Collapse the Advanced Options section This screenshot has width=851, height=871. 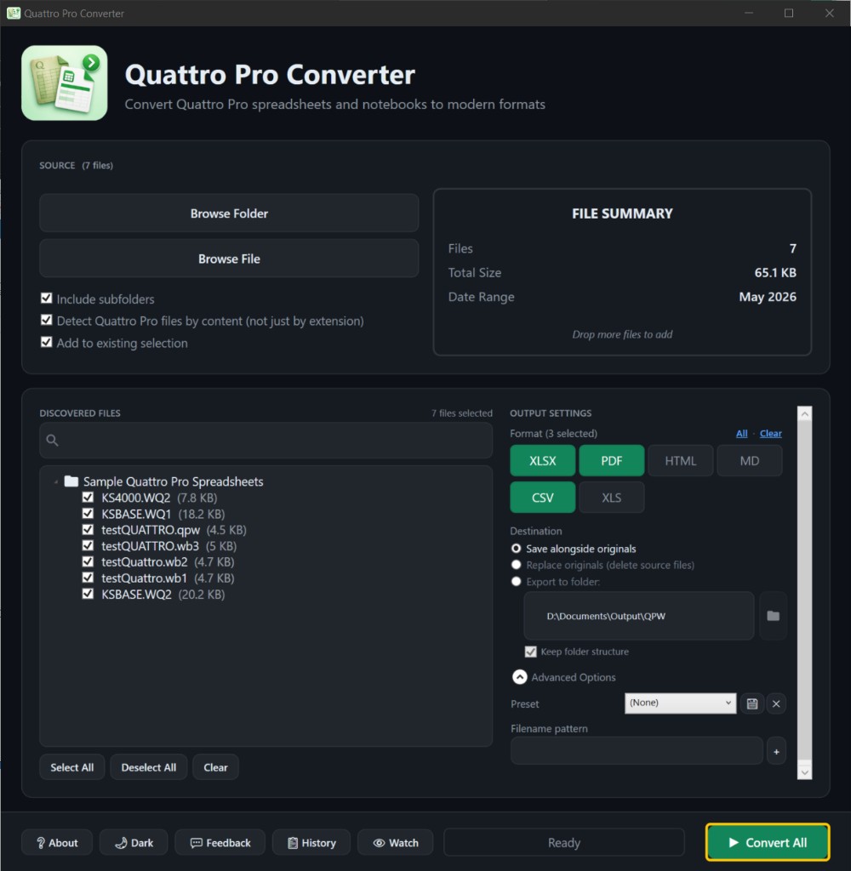520,677
